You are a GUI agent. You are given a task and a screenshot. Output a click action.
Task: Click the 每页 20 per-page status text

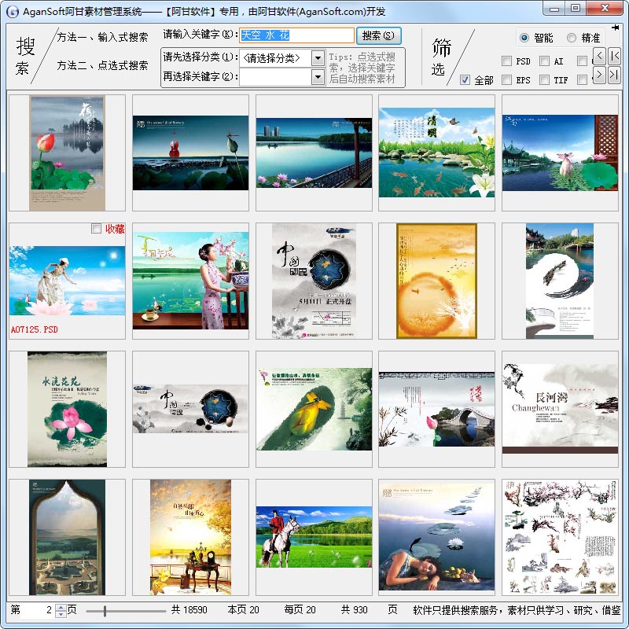(x=300, y=610)
